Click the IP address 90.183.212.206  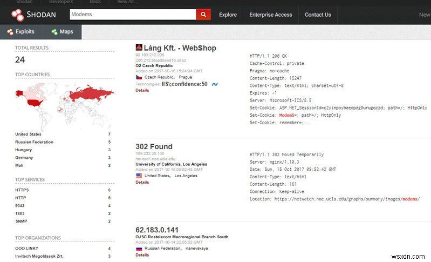point(150,55)
